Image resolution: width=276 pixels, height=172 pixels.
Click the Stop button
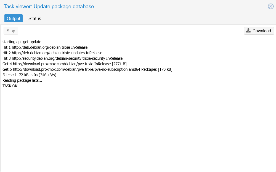click(10, 31)
